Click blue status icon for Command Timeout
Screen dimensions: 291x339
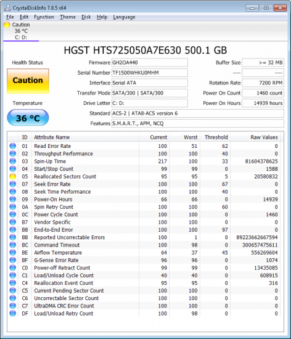tap(13, 245)
